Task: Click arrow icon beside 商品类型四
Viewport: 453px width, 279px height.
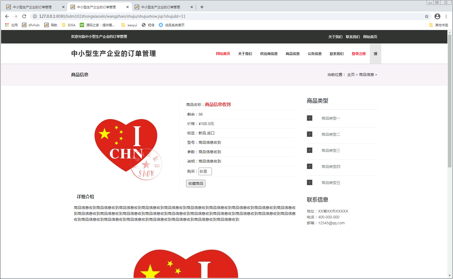Action: pyautogui.click(x=310, y=166)
